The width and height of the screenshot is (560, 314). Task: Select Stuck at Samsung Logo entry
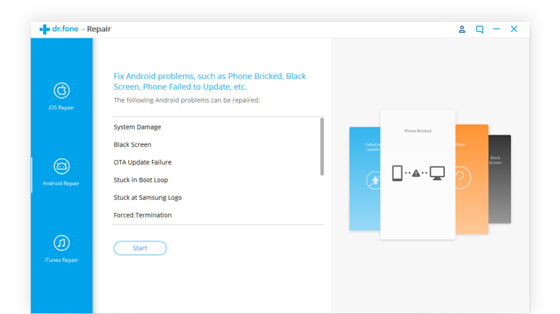[x=148, y=197]
